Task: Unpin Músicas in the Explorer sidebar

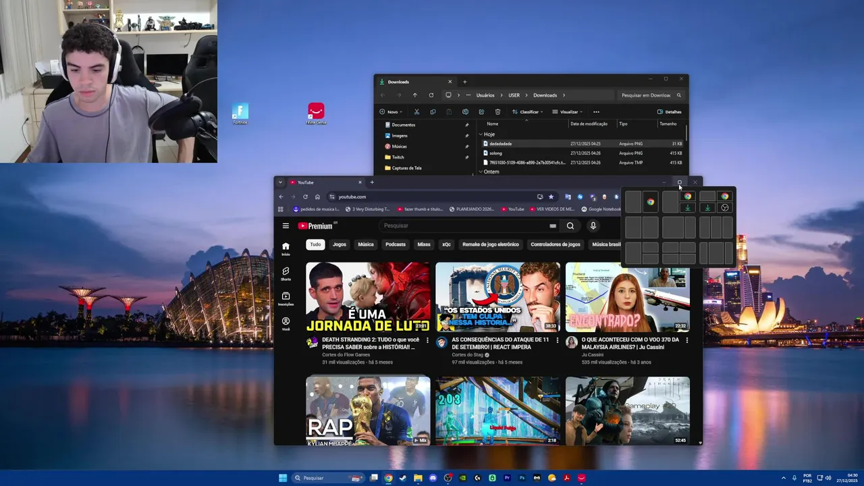Action: pos(466,146)
